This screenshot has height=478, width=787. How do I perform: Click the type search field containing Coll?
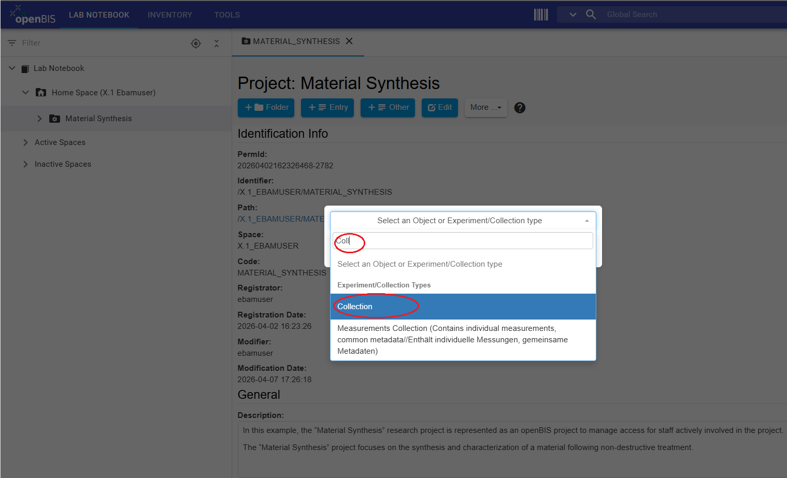coord(463,241)
